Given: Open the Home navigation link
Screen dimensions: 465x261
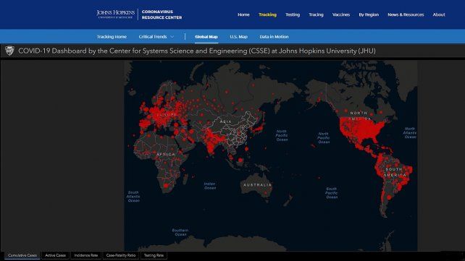Looking at the screenshot, I should [243, 14].
